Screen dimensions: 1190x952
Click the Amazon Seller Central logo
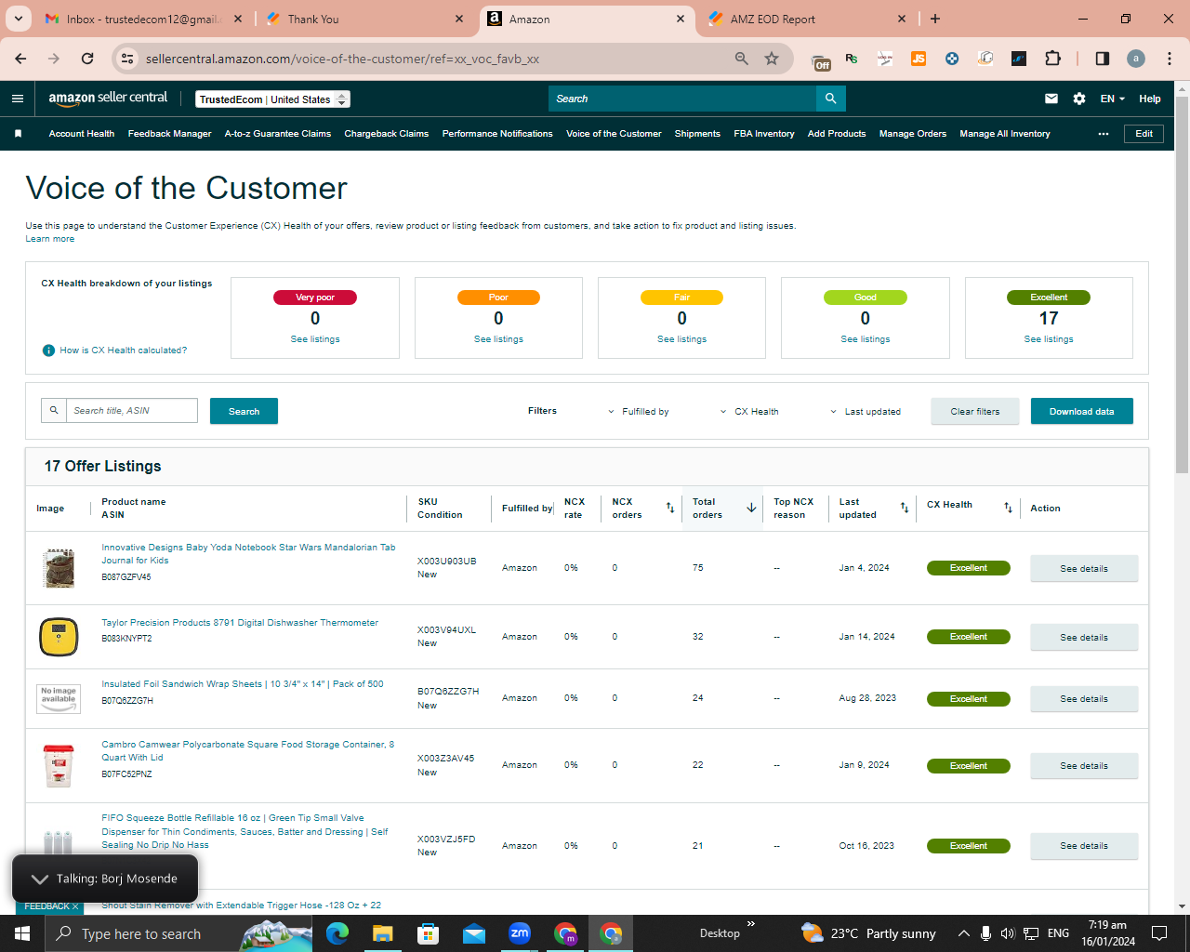coord(108,99)
